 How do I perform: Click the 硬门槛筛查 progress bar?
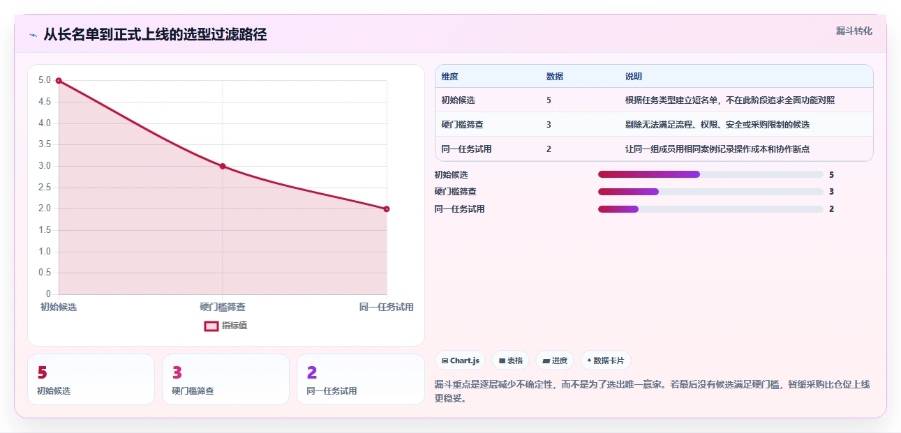pos(710,191)
